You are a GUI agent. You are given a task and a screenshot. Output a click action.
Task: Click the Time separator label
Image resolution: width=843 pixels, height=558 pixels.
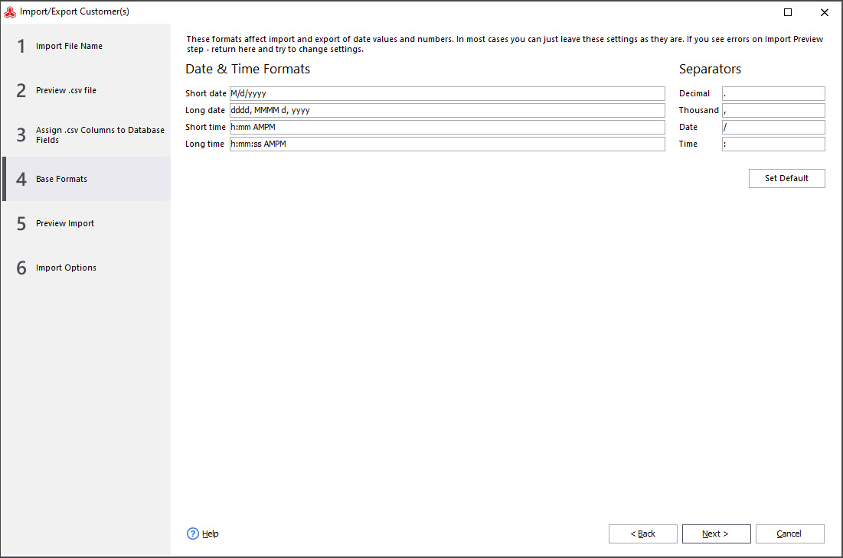(x=688, y=144)
